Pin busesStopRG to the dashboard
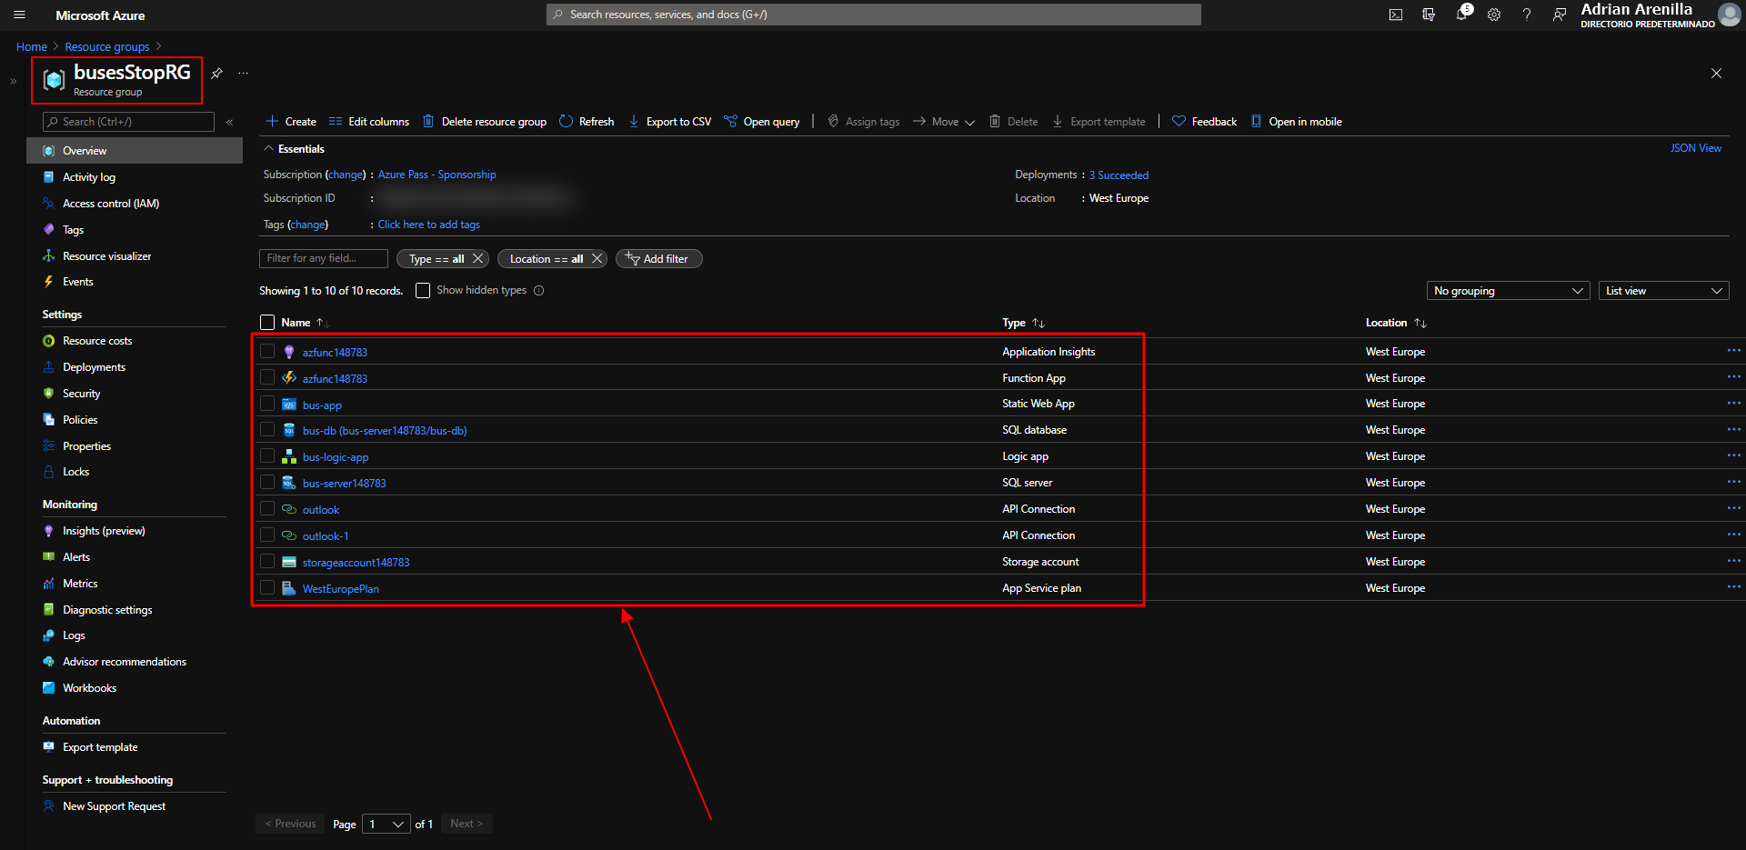 point(216,73)
